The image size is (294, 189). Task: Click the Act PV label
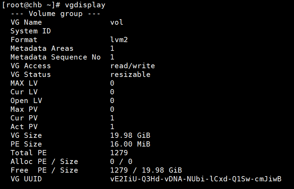24,127
